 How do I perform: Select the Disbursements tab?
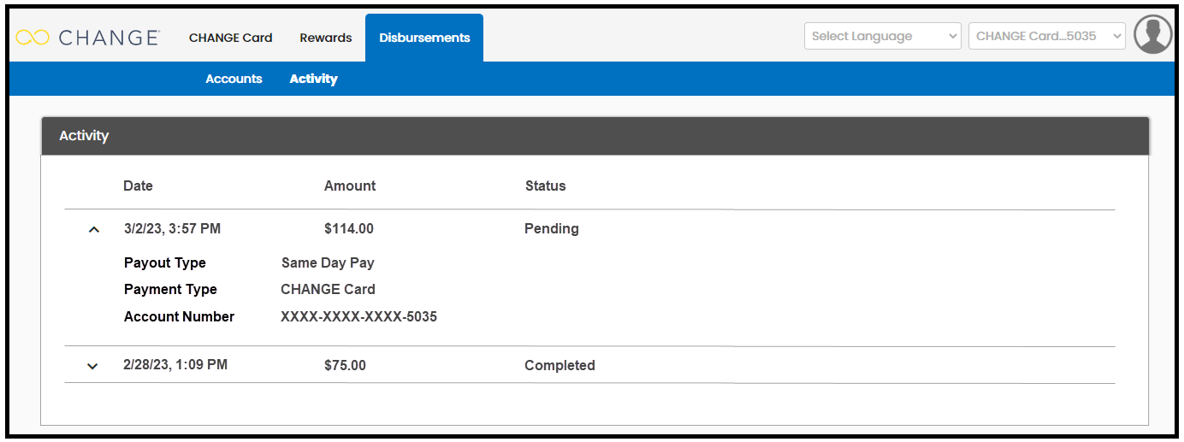[x=424, y=38]
